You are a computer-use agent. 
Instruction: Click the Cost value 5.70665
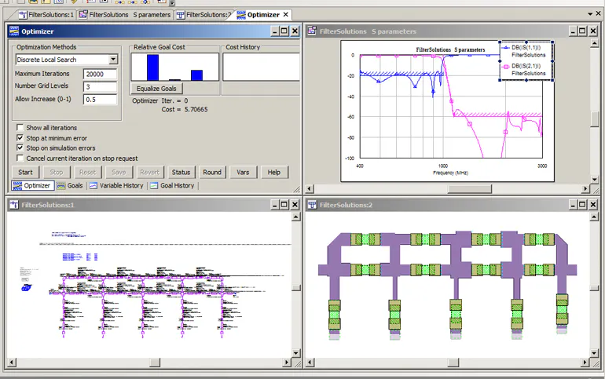point(196,109)
